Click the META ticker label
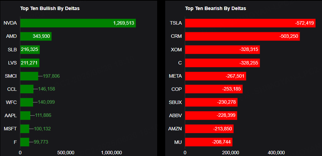This screenshot has height=156, width=322. point(175,76)
